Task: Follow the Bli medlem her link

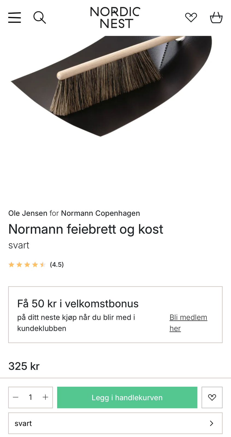Action: pos(188,323)
